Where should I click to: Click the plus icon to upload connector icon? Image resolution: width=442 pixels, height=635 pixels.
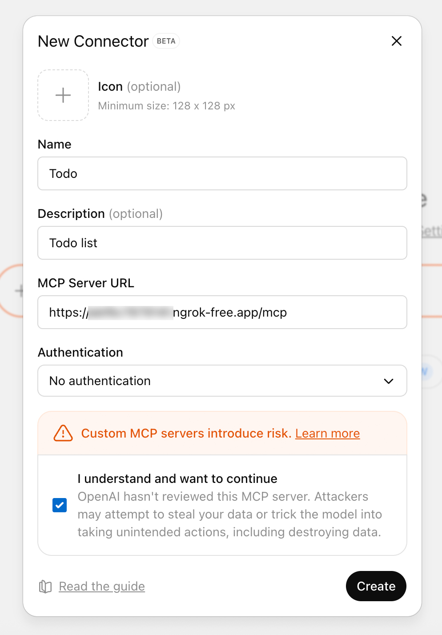click(x=63, y=95)
